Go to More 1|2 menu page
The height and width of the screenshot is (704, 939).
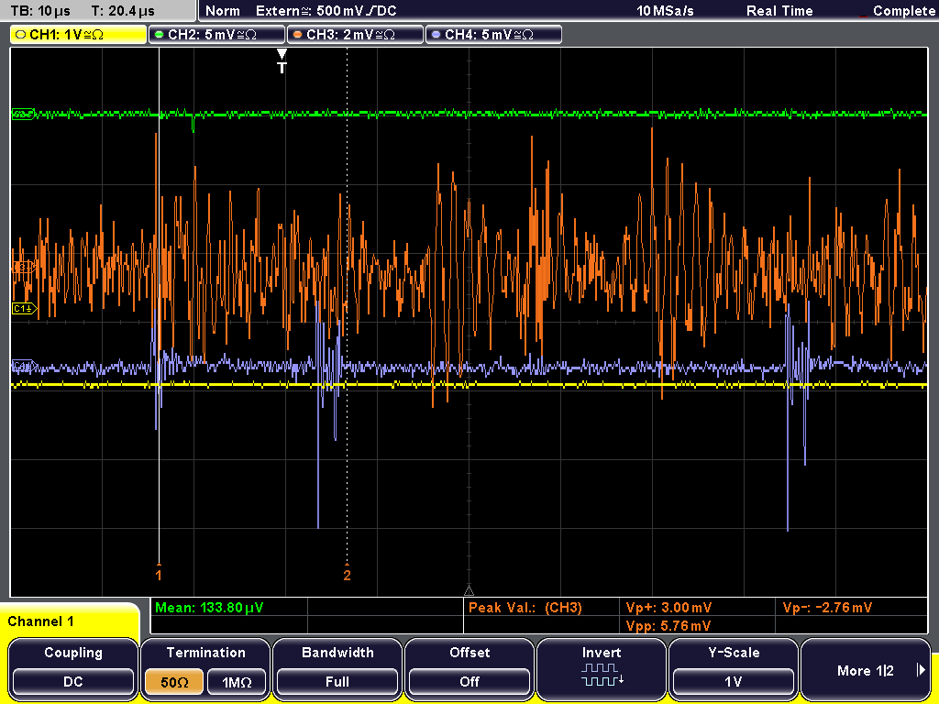point(866,668)
